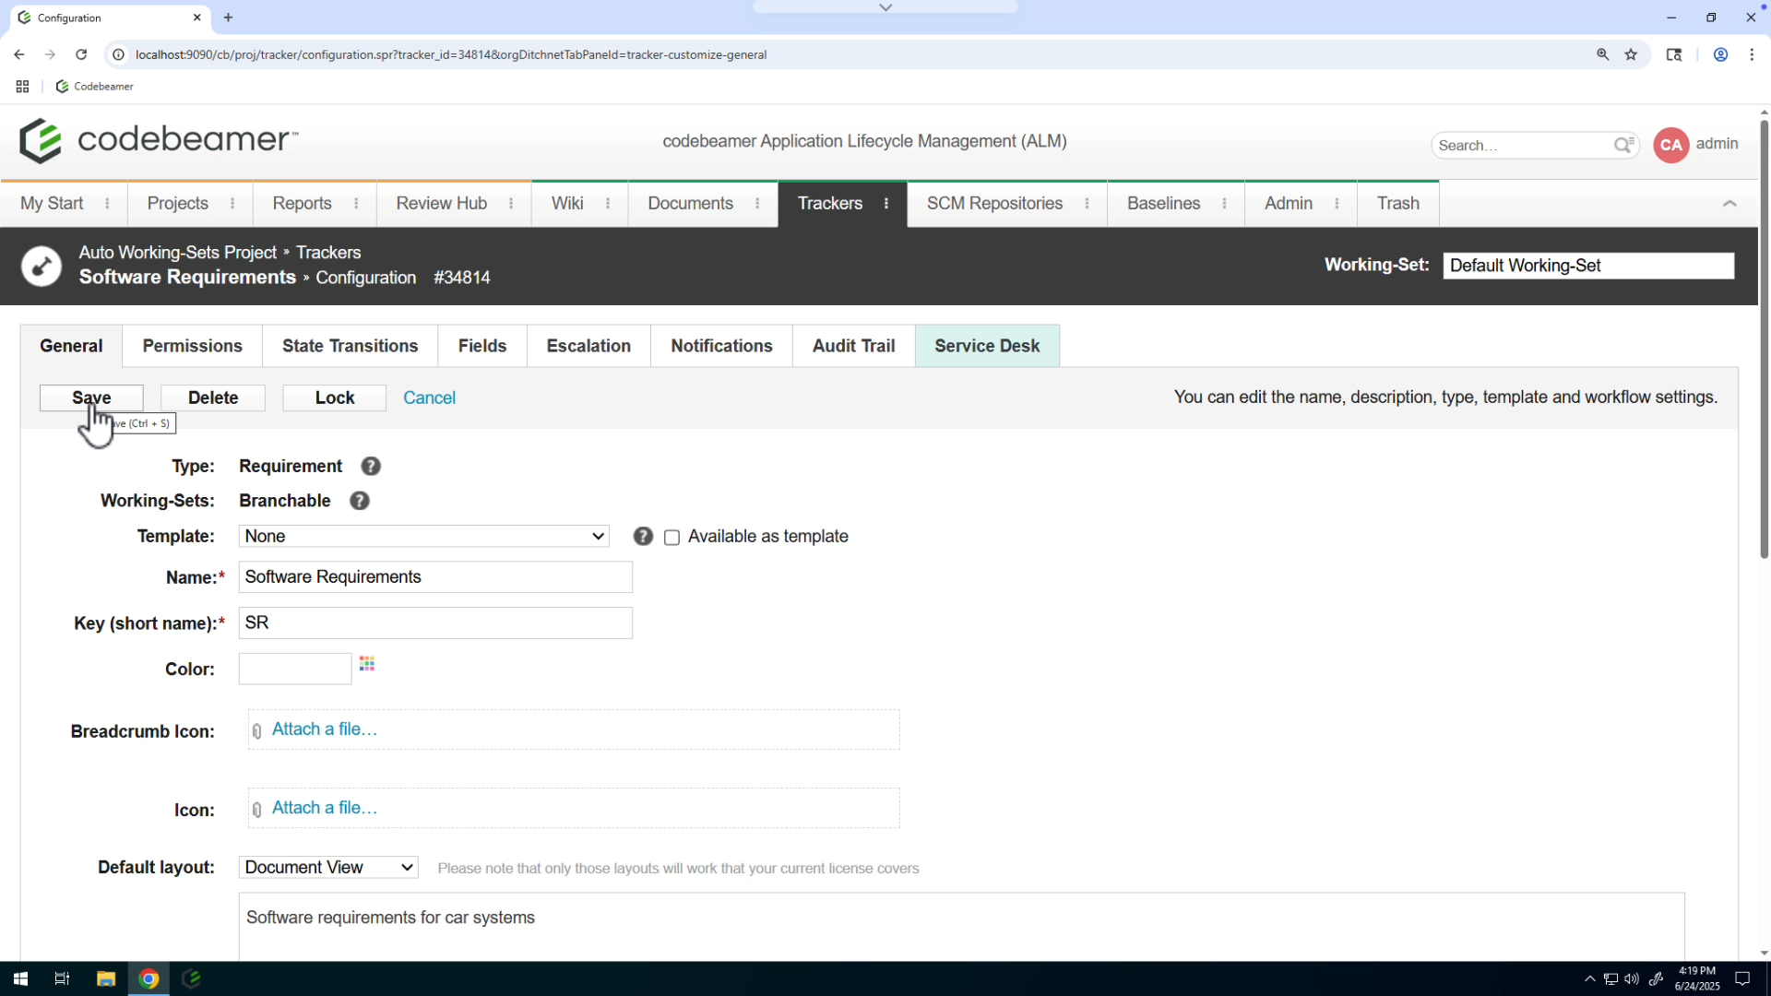The width and height of the screenshot is (1771, 996).
Task: Switch to the State Transitions tab
Action: [x=350, y=346]
